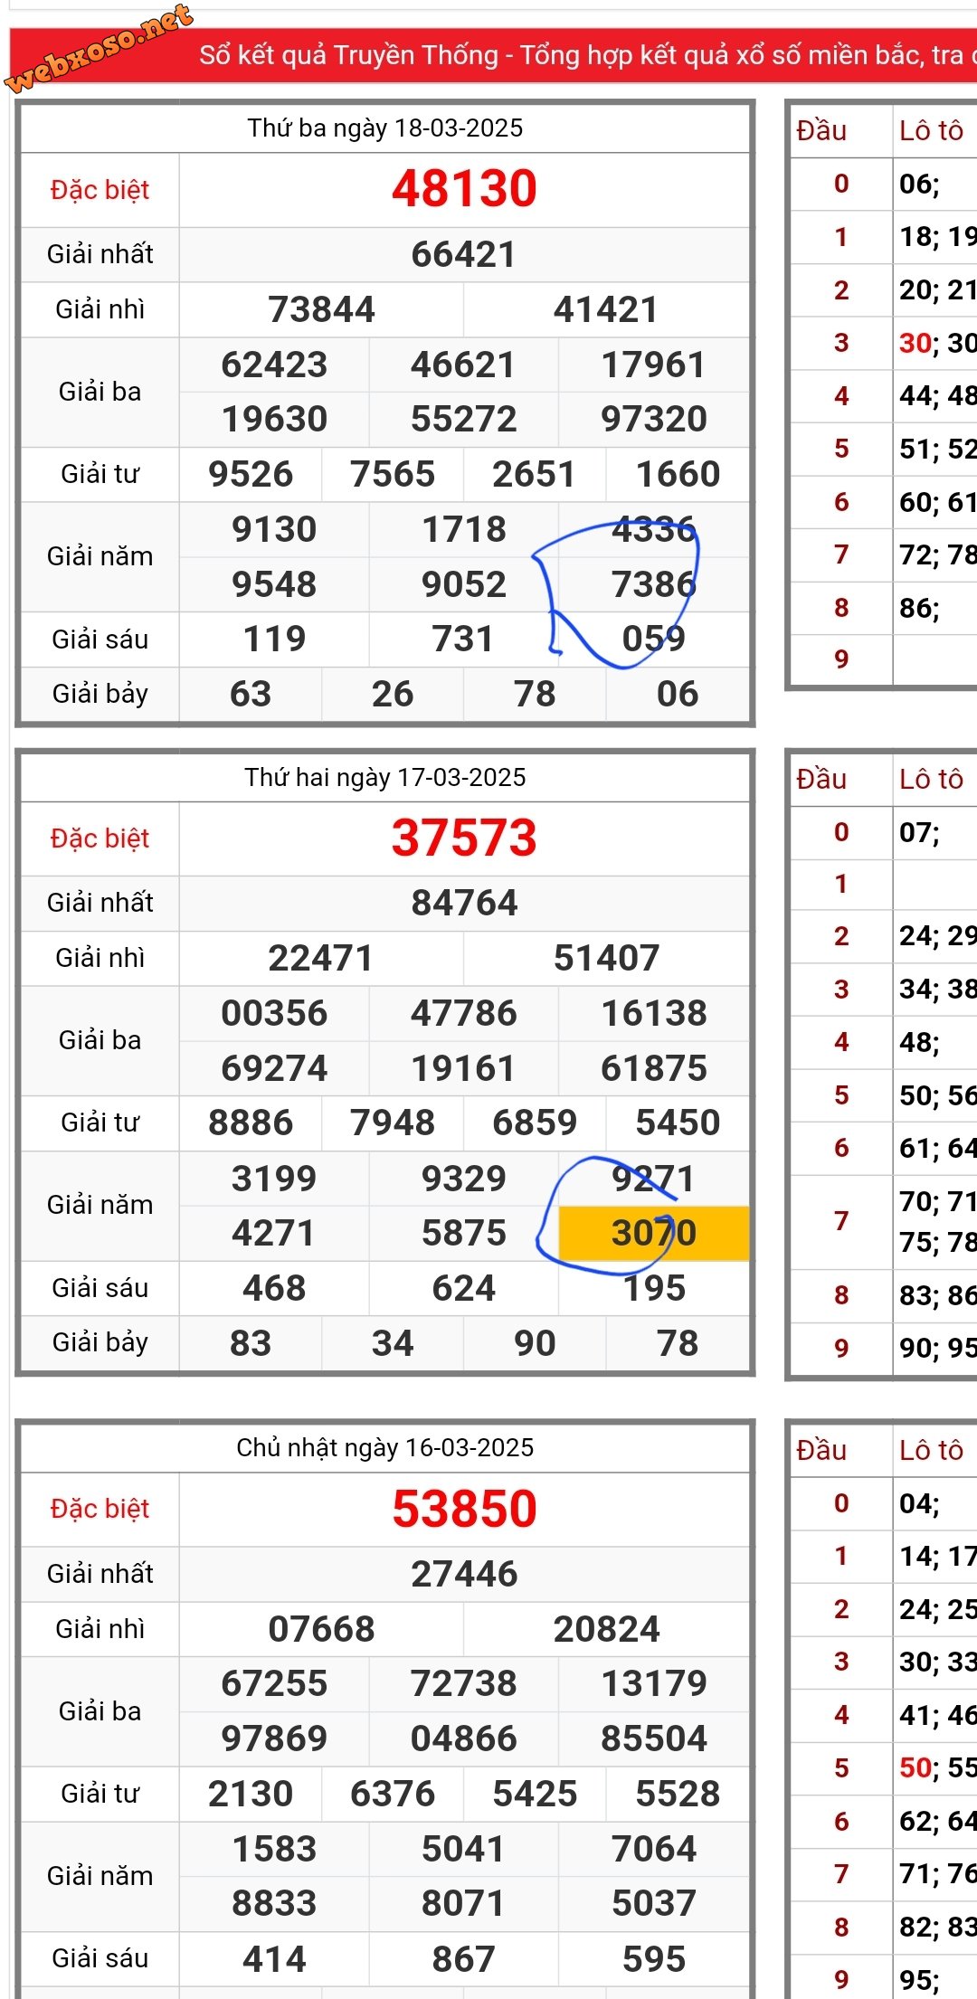This screenshot has height=1999, width=977.
Task: Click fourth prize number 8886
Action: click(251, 1123)
